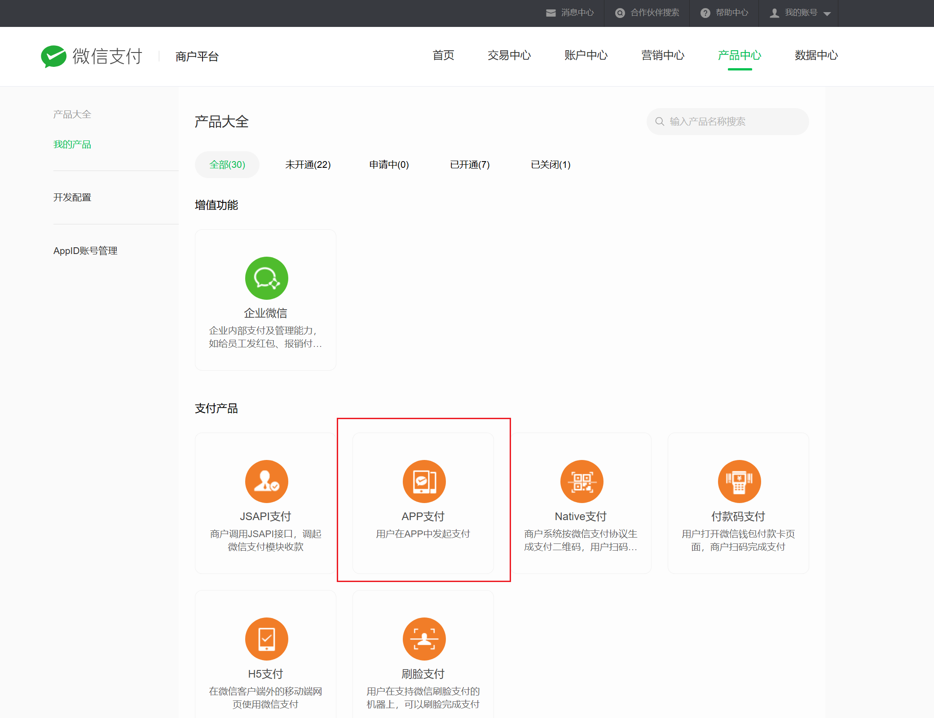Open 营销中心 navigation item
This screenshot has width=934, height=718.
pos(663,55)
